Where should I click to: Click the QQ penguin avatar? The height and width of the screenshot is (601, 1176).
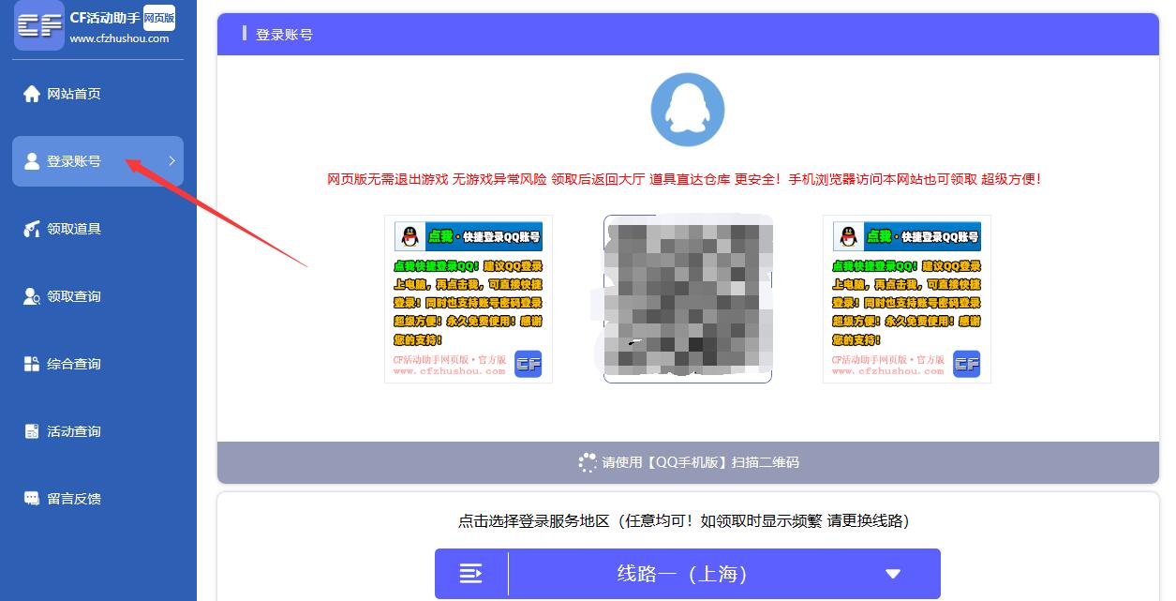pos(687,110)
